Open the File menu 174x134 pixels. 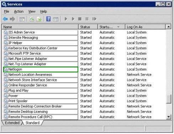tap(6, 11)
